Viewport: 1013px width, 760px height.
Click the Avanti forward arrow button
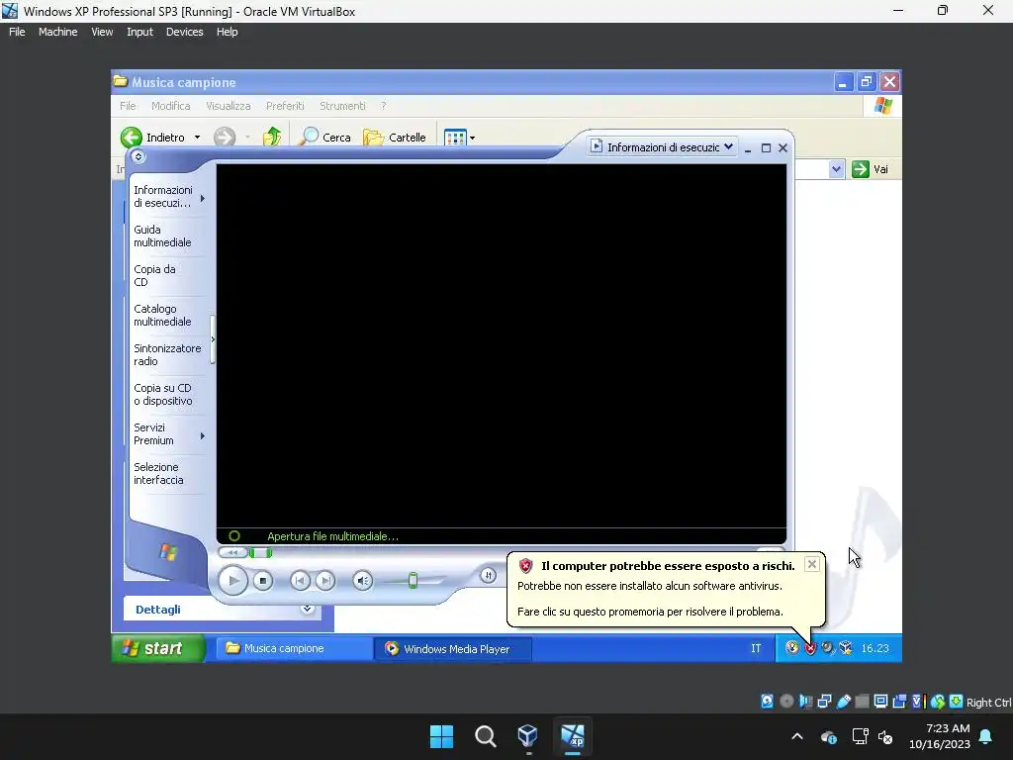225,137
